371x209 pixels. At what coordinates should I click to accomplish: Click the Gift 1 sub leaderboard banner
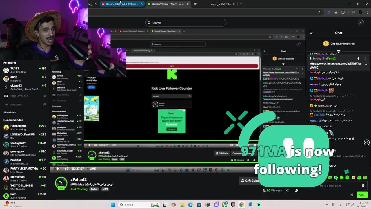(339, 44)
